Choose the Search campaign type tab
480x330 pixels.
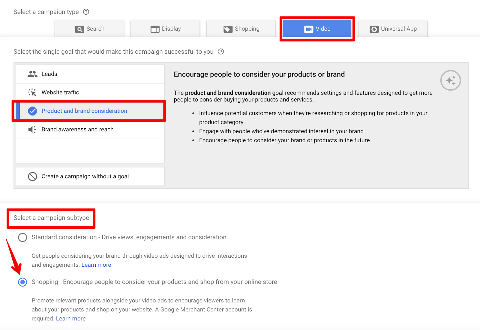pyautogui.click(x=90, y=29)
